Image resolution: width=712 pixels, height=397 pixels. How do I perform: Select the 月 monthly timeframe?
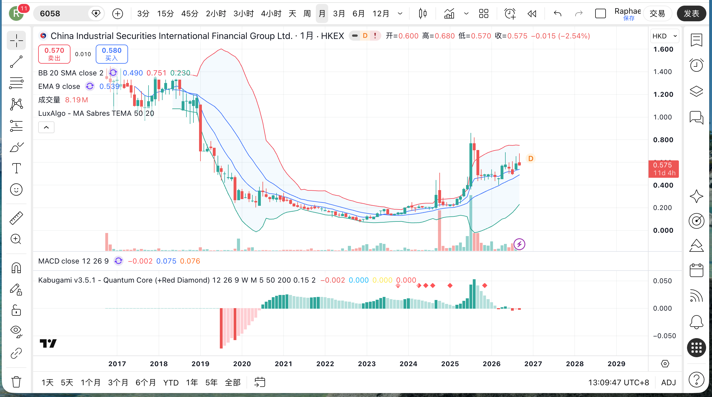pyautogui.click(x=322, y=13)
